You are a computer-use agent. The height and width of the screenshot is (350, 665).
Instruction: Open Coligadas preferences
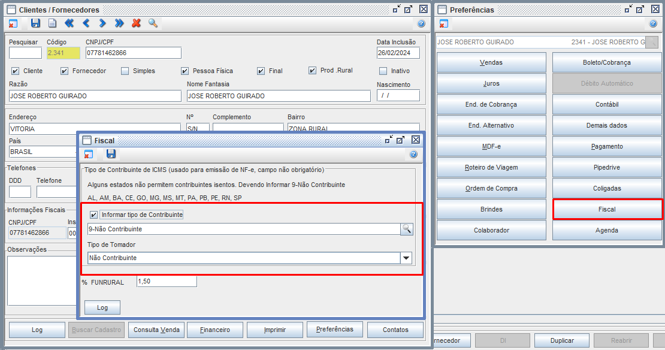point(607,188)
